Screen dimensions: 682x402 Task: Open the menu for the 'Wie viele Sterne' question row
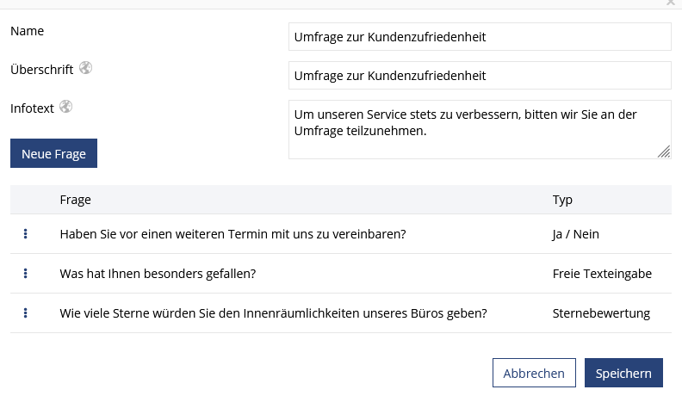tap(25, 313)
